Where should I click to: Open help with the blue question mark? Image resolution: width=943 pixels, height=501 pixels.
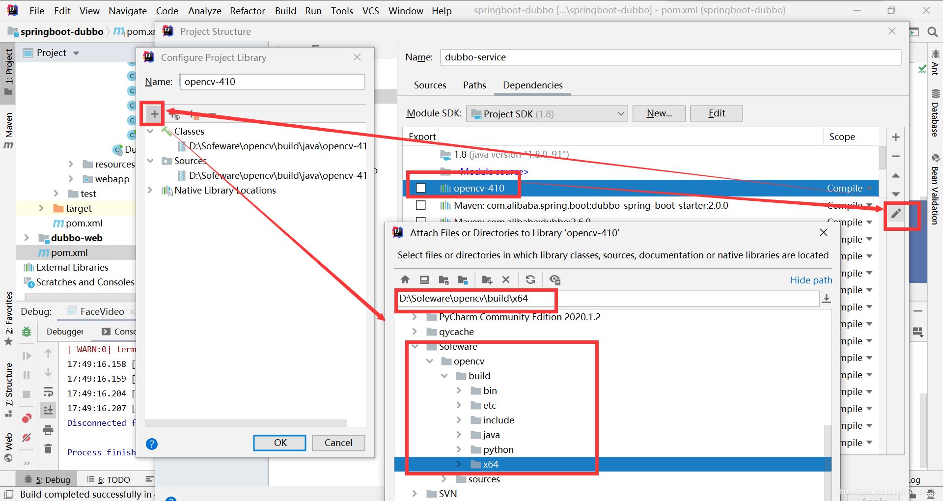(152, 444)
